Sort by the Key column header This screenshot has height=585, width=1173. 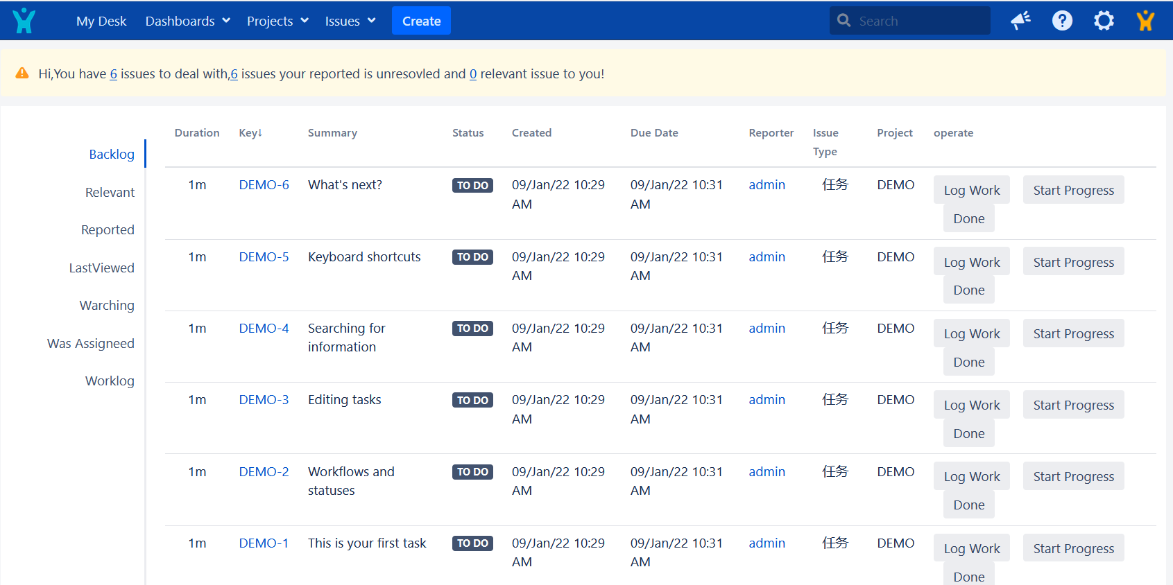coord(250,132)
